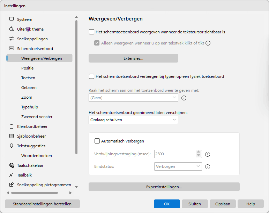Image resolution: width=269 pixels, height=213 pixels.
Task: Toggle 'Alleen weergeven wanneer u op een tekstvak' checkbox
Action: (x=97, y=43)
